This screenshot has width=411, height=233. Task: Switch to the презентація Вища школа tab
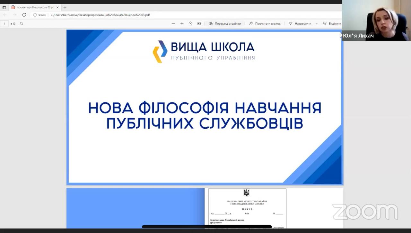tap(34, 7)
